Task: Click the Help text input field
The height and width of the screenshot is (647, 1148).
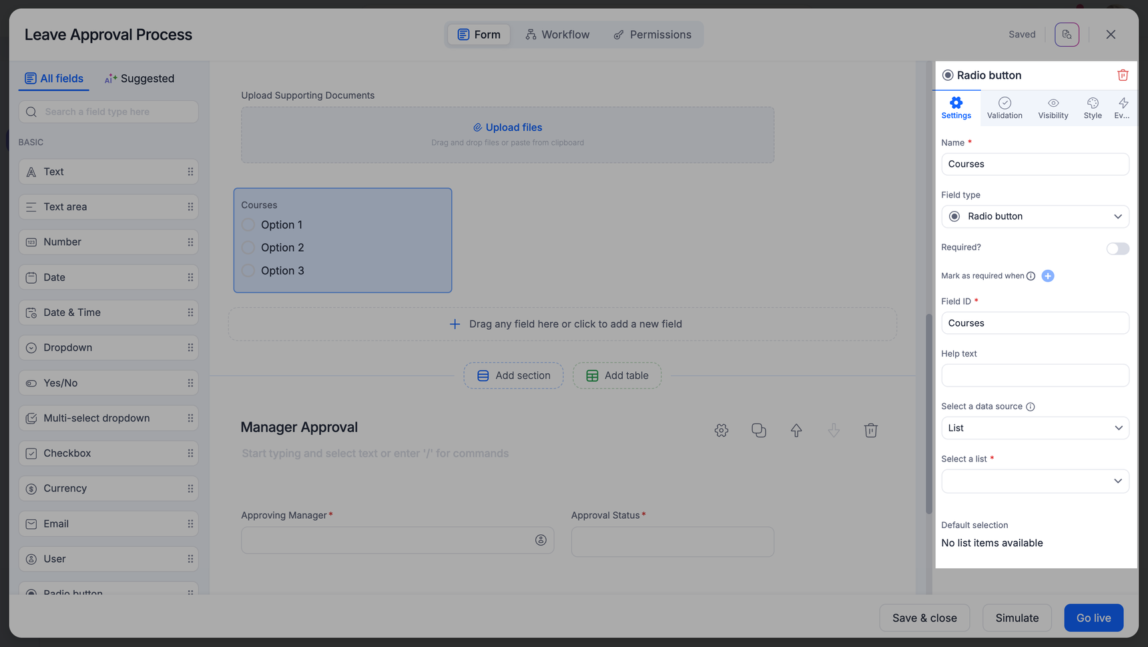Action: [x=1035, y=375]
